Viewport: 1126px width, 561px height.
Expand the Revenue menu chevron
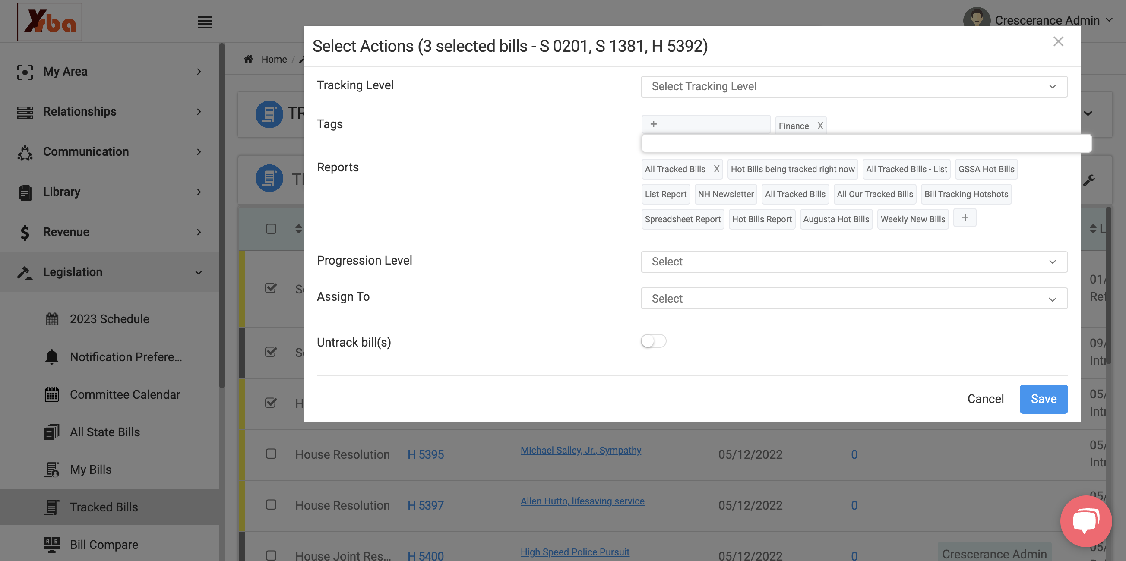pyautogui.click(x=199, y=233)
